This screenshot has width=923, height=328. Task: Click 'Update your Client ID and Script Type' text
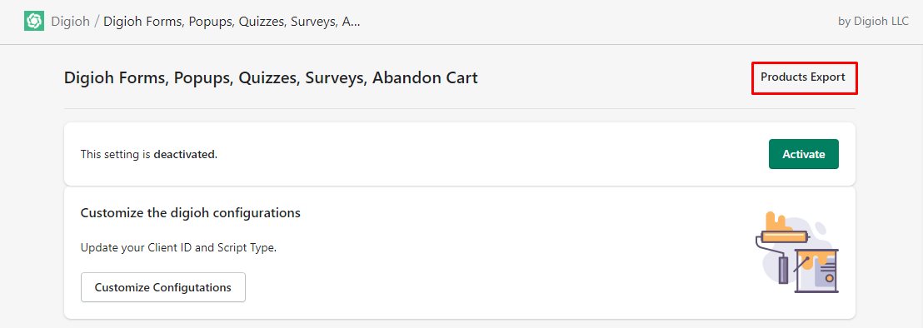coord(178,247)
